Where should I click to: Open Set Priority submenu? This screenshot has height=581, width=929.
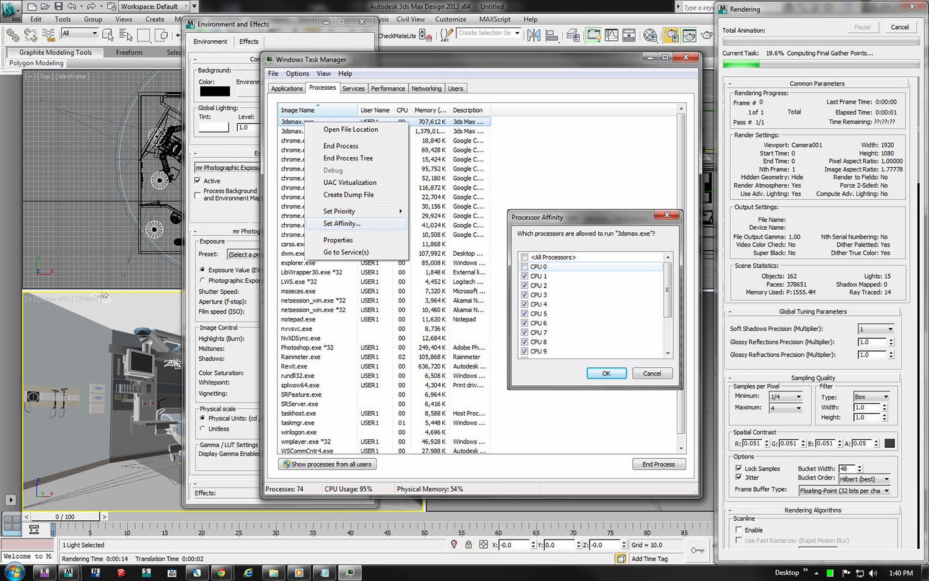356,211
